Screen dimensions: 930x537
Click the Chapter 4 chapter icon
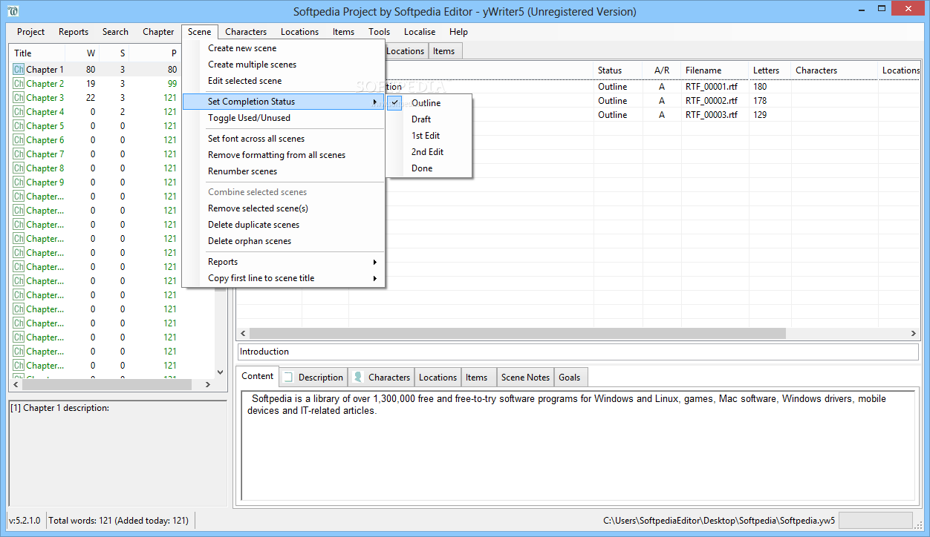point(19,112)
